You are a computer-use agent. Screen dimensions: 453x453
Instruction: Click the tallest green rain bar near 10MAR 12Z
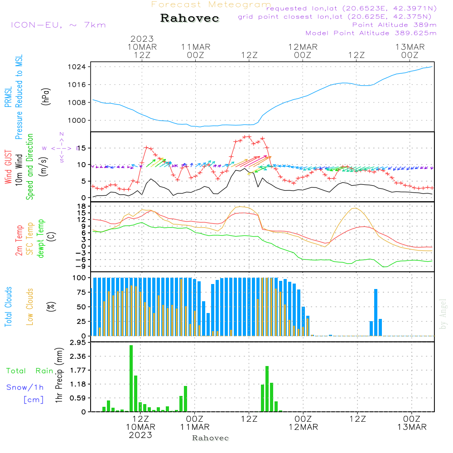tap(131, 378)
